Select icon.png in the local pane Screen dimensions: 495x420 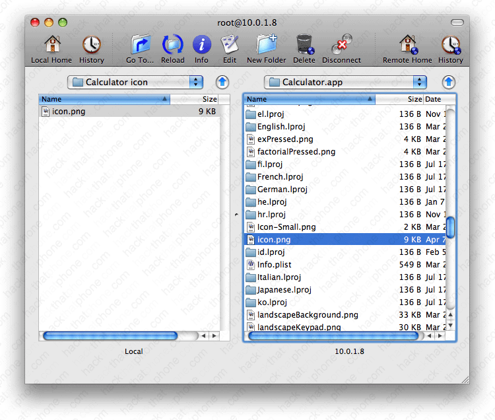pos(69,112)
